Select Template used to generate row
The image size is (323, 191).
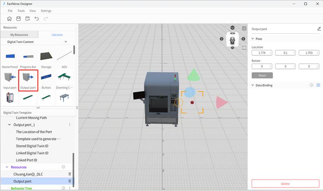(x=38, y=139)
